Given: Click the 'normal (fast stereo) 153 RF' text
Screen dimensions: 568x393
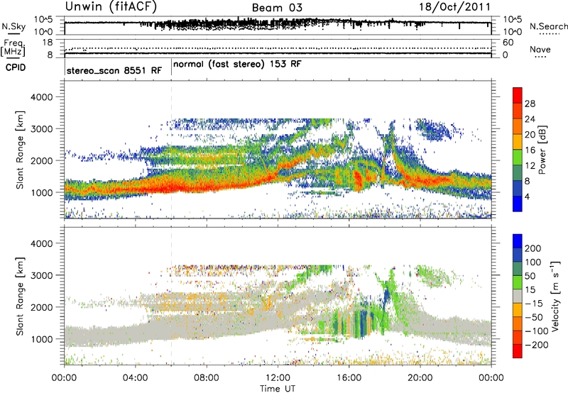Looking at the screenshot, I should 237,65.
